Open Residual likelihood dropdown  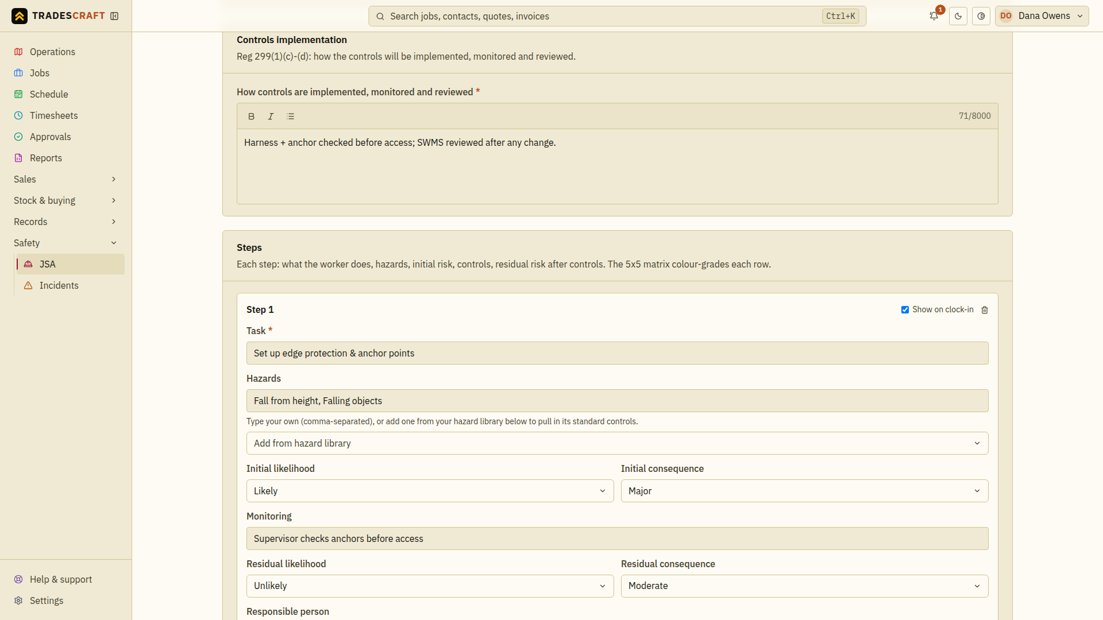tap(430, 586)
